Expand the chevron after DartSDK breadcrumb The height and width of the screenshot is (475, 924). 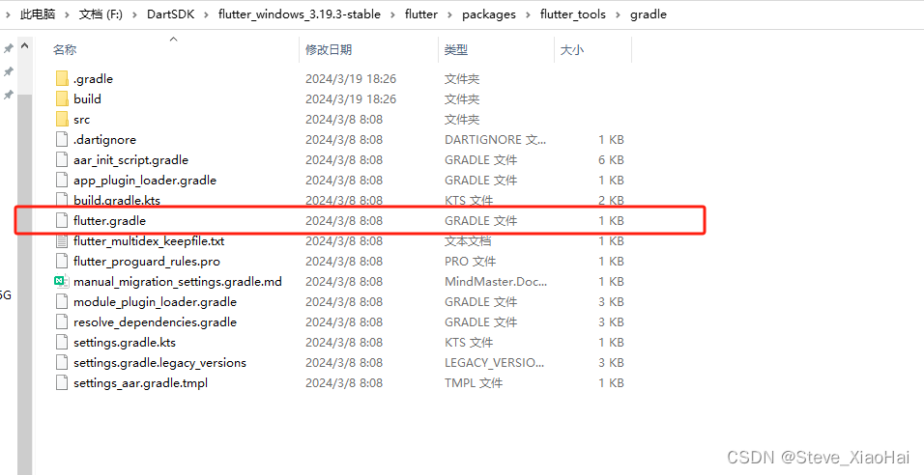[206, 14]
